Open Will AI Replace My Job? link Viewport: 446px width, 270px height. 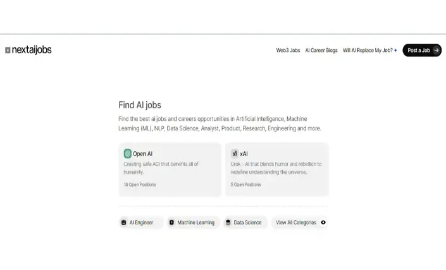pos(368,51)
